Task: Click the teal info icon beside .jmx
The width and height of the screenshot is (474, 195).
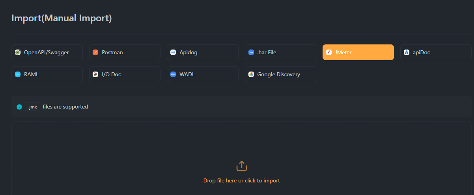Action: (x=19, y=107)
